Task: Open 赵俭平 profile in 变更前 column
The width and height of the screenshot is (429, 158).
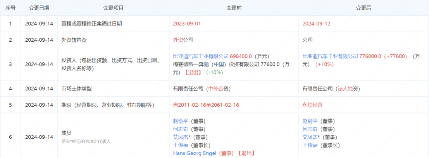Action: pyautogui.click(x=180, y=121)
